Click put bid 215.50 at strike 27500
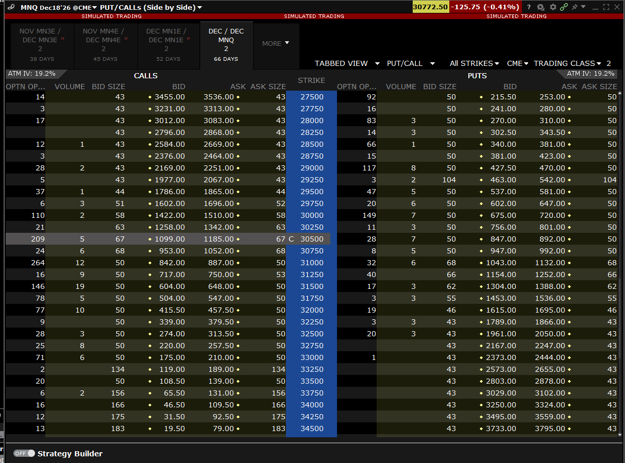Image resolution: width=625 pixels, height=463 pixels. coord(503,97)
